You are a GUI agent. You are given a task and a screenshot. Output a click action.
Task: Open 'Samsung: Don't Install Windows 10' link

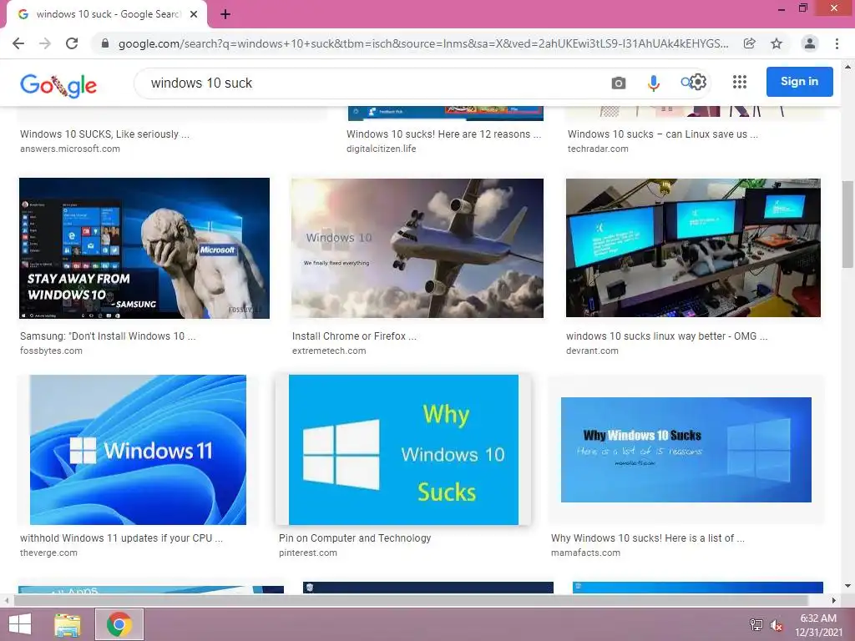coord(108,336)
